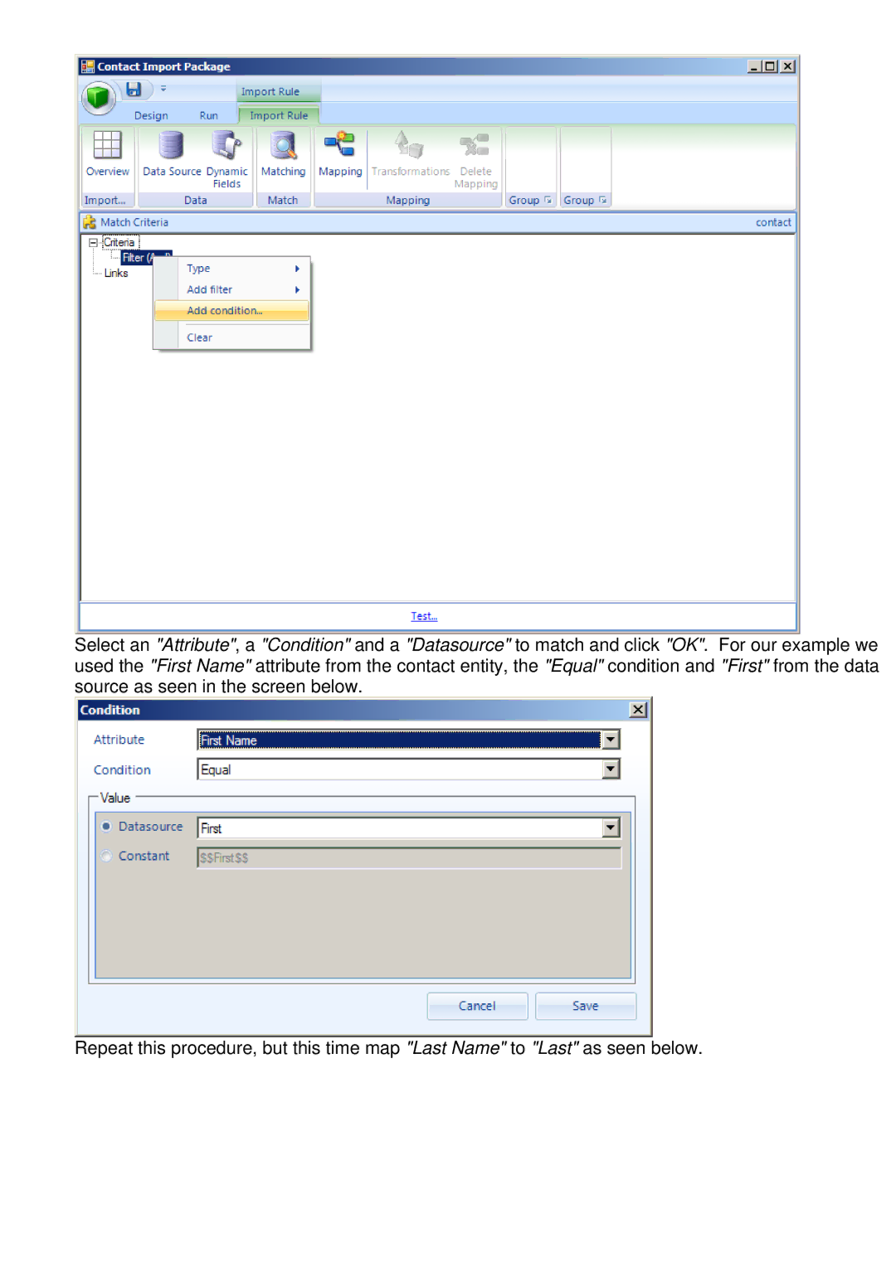Open the Condition dropdown arrow
This screenshot has height=1267, width=896.
pyautogui.click(x=611, y=769)
